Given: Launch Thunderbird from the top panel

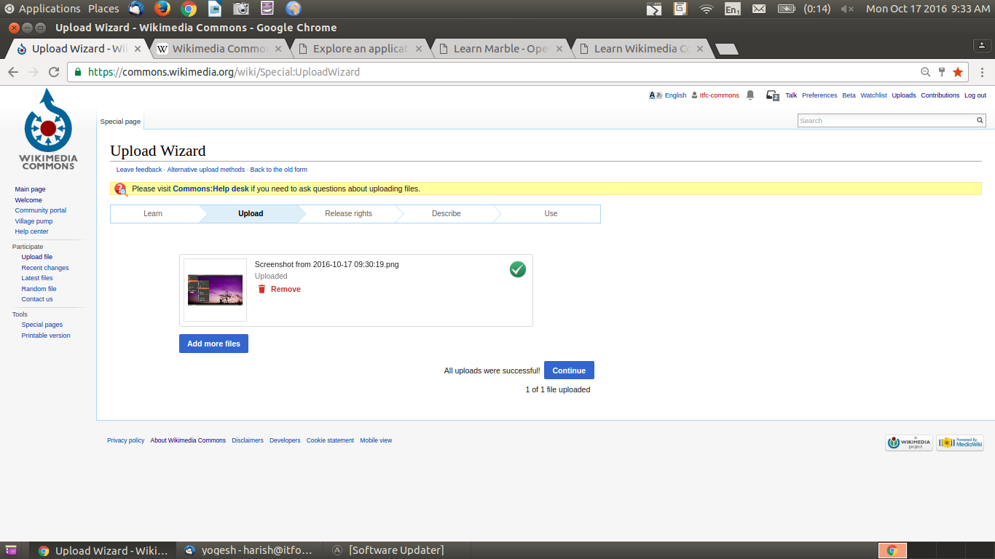Looking at the screenshot, I should (136, 9).
